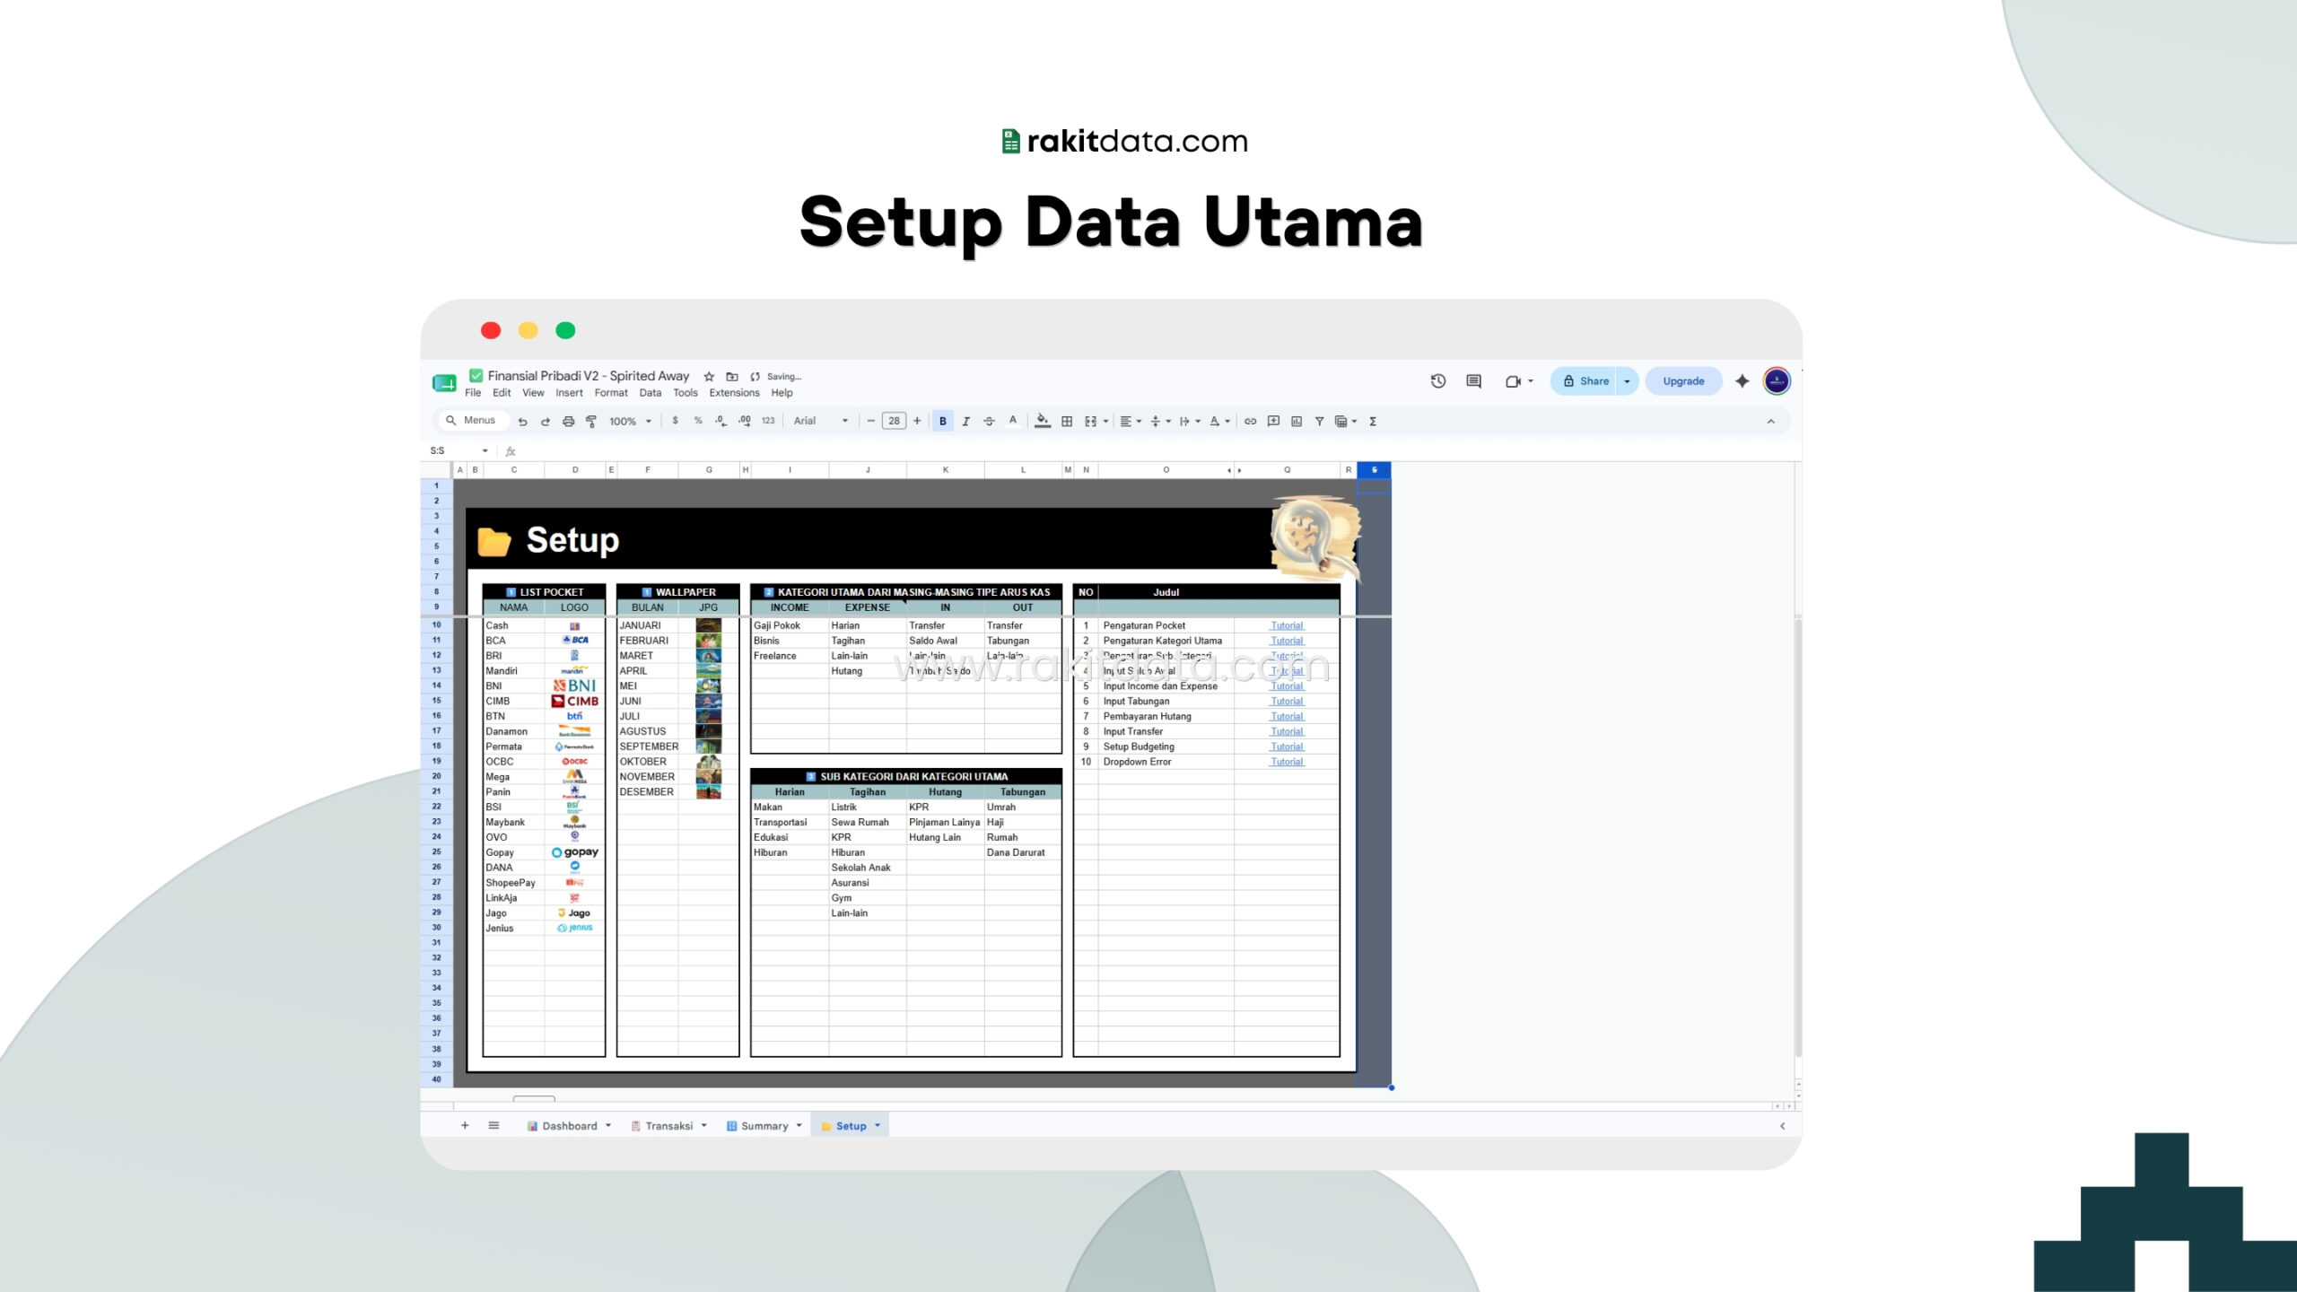Click the Redo arrow in the toolbar
The image size is (2297, 1292).
545,421
